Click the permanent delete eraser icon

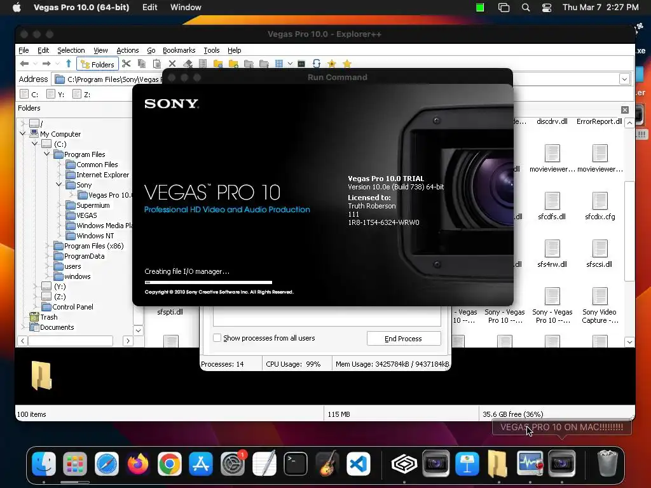188,64
